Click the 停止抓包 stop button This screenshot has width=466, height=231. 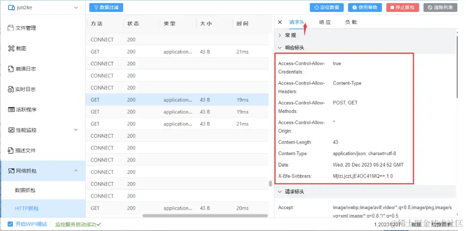click(403, 7)
